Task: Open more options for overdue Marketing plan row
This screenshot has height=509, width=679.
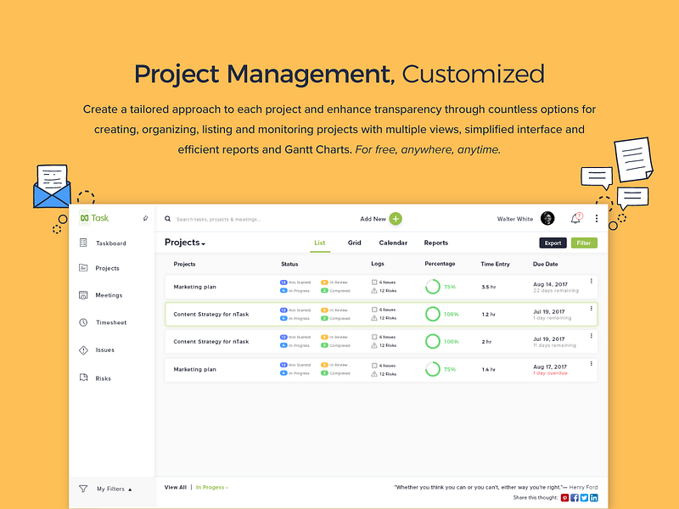Action: pyautogui.click(x=591, y=364)
